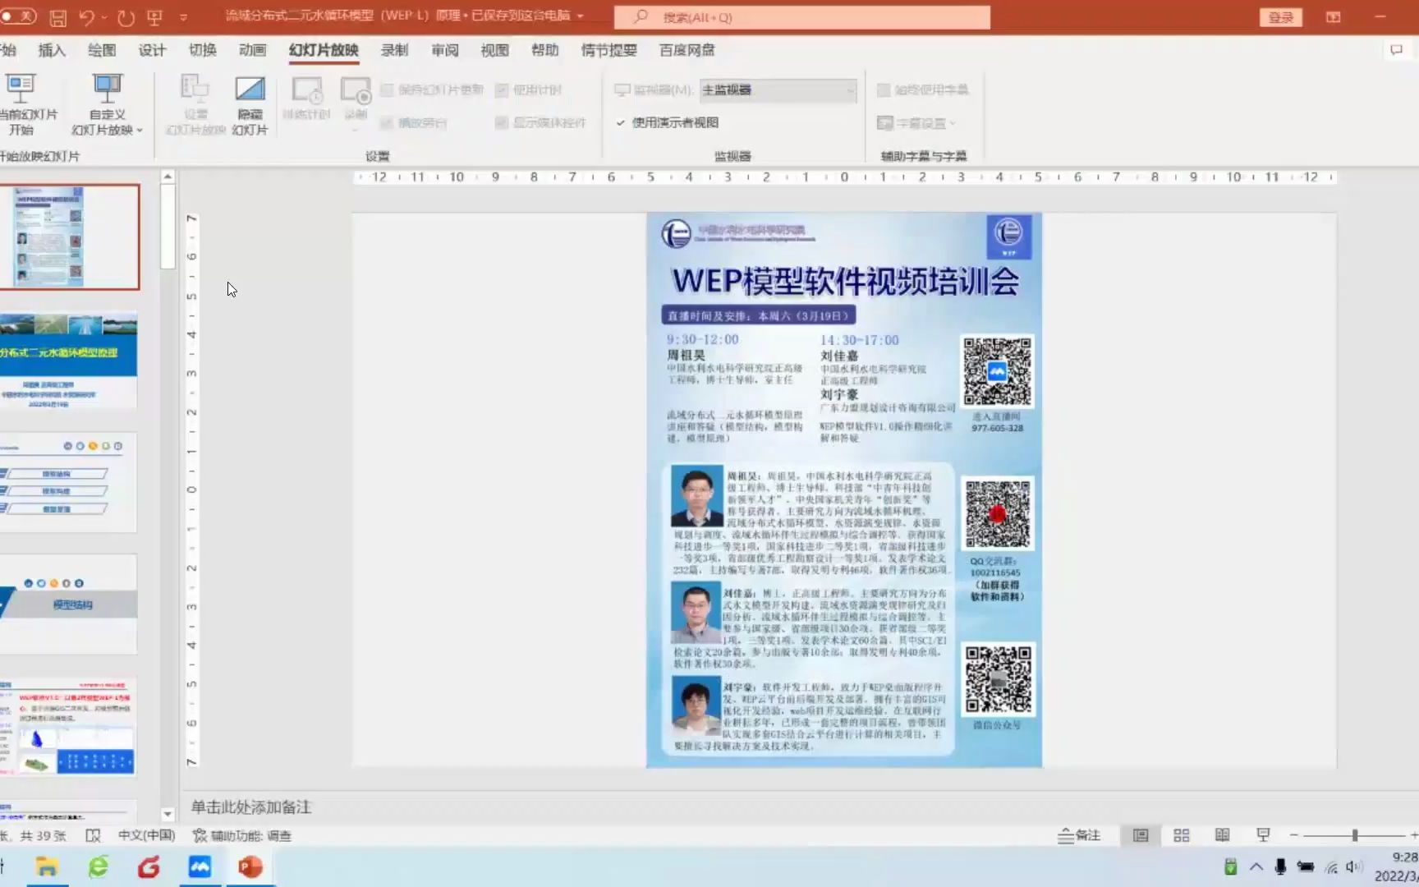
Task: Open File Explorer from taskbar
Action: [47, 866]
